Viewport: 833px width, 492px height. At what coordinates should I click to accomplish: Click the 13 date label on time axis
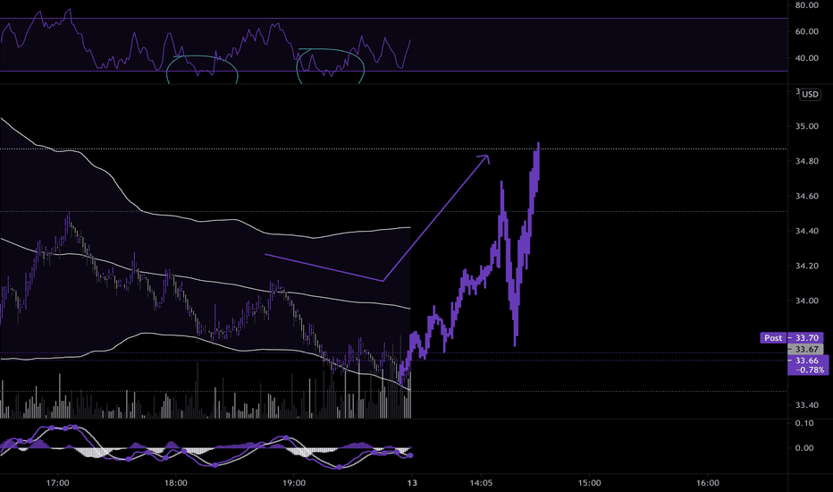coord(412,483)
